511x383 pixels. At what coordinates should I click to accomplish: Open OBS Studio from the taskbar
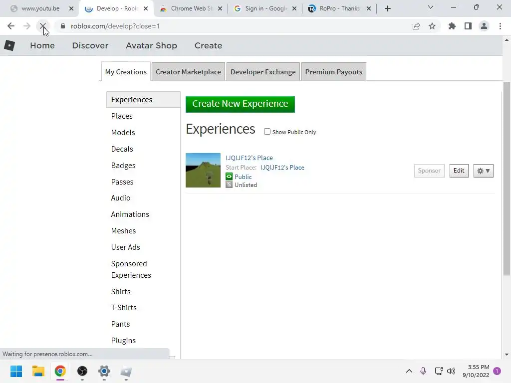pyautogui.click(x=82, y=371)
